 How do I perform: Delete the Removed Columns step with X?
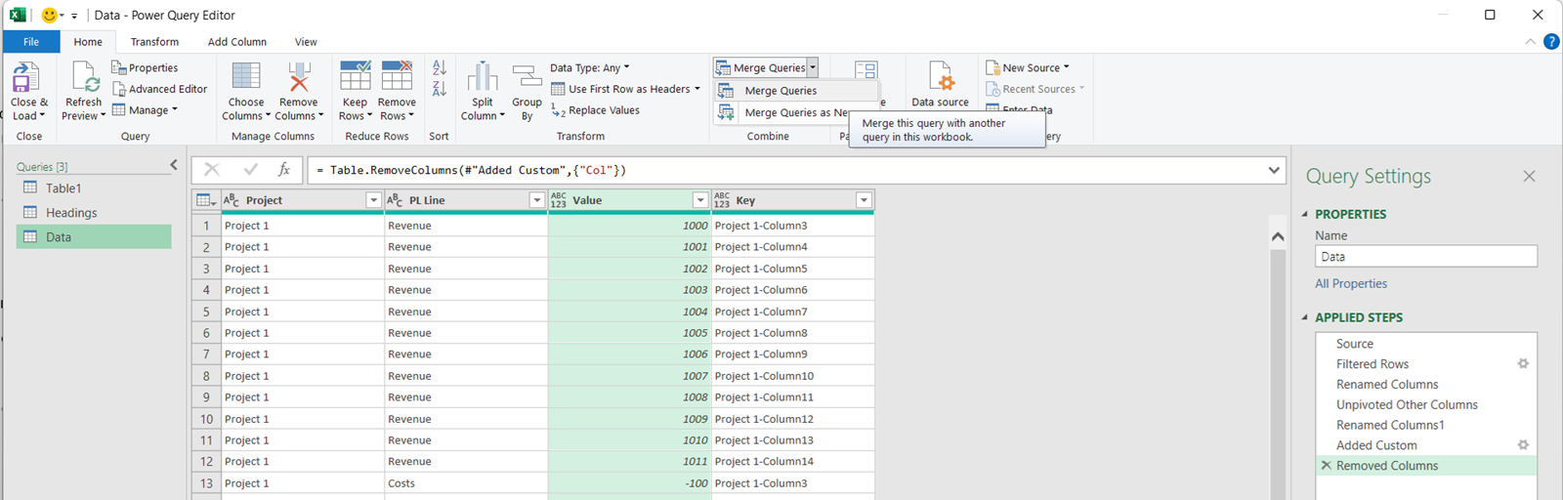(x=1326, y=466)
